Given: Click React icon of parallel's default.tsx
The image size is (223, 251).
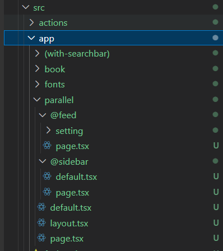Looking at the screenshot, I should pyautogui.click(x=41, y=207).
